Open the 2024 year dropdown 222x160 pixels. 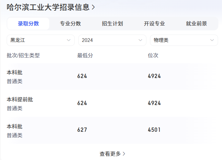pos(112,40)
